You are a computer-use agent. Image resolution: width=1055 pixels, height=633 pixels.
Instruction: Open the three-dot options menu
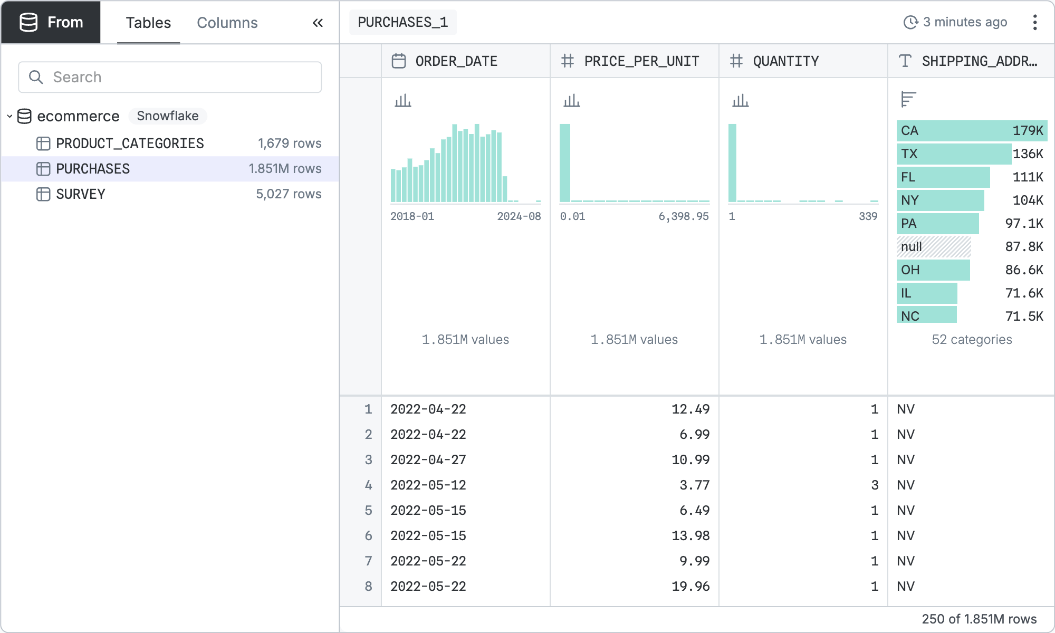pos(1034,22)
